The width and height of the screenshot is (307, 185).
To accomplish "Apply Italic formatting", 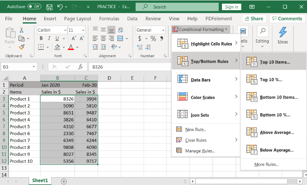I will [49, 38].
